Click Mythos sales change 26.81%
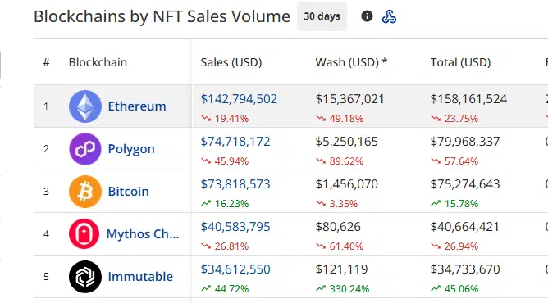The image size is (548, 303). pyautogui.click(x=225, y=246)
